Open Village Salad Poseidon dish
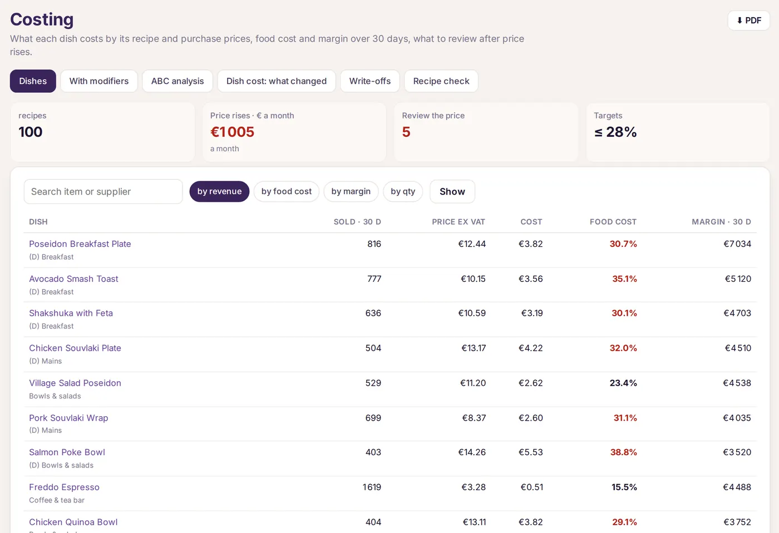Screen dimensions: 779x533 pyautogui.click(x=75, y=383)
